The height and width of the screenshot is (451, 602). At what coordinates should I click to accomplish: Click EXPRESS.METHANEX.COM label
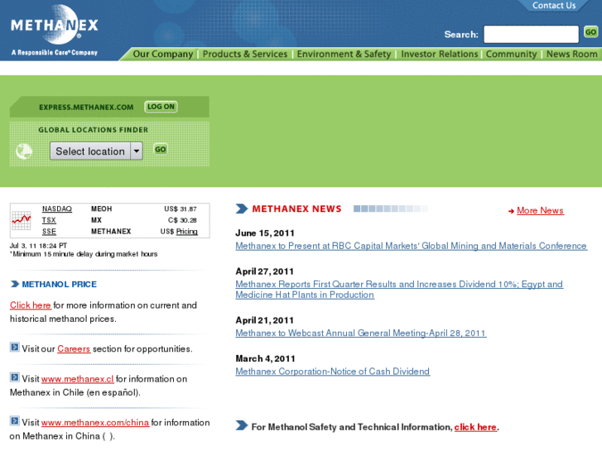pos(86,108)
